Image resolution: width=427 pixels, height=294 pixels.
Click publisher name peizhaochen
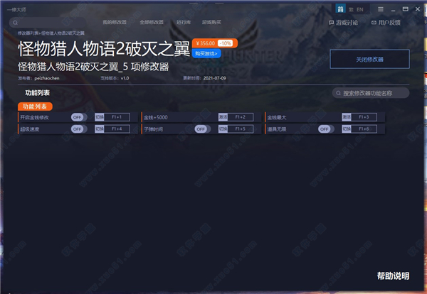click(47, 78)
